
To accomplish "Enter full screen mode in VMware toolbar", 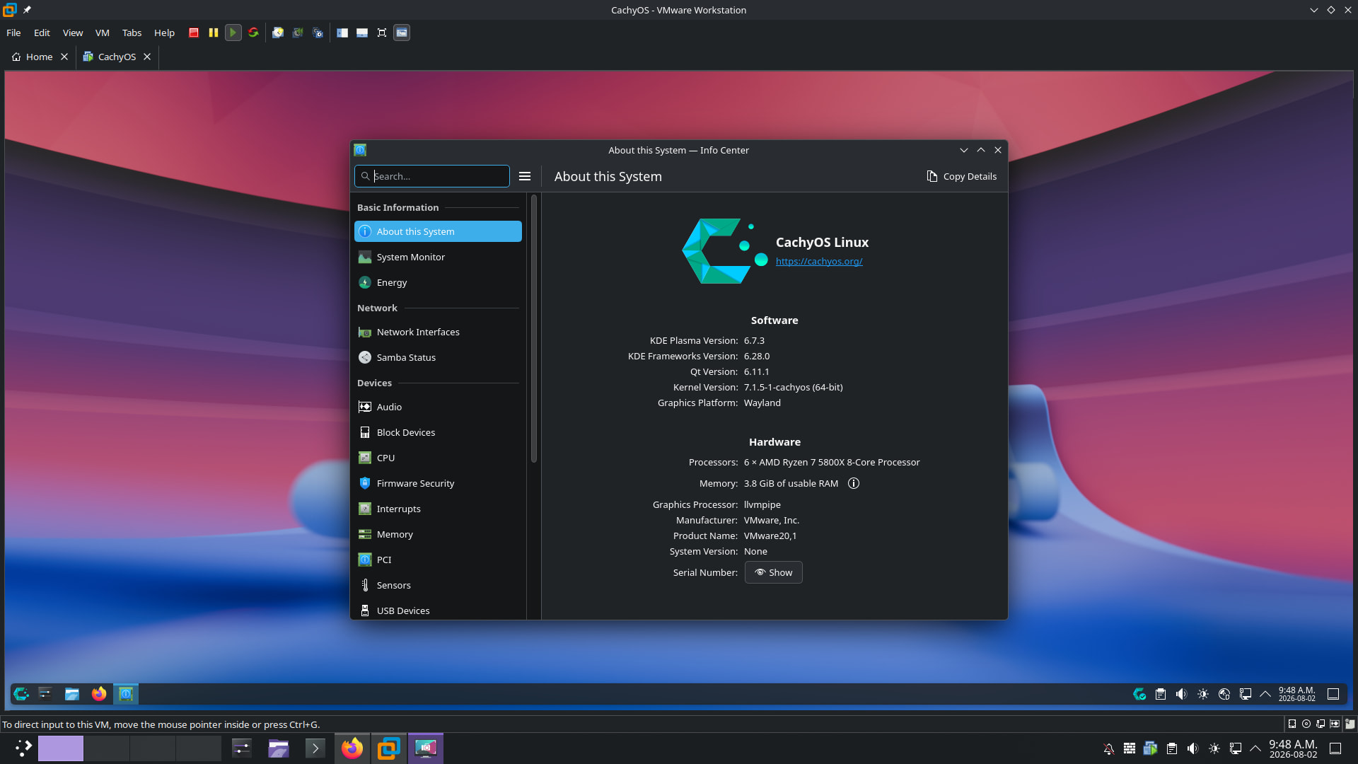I will 382,33.
